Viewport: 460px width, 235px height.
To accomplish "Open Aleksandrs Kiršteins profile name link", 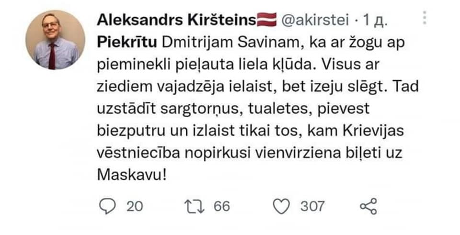I will 177,20.
